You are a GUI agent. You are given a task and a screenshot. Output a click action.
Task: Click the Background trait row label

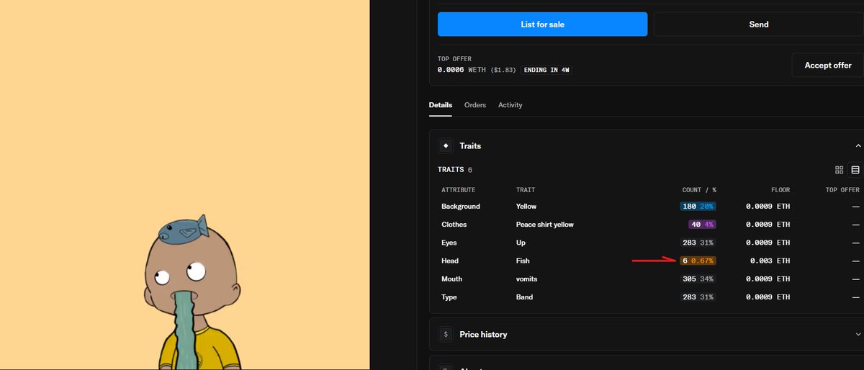pos(461,207)
